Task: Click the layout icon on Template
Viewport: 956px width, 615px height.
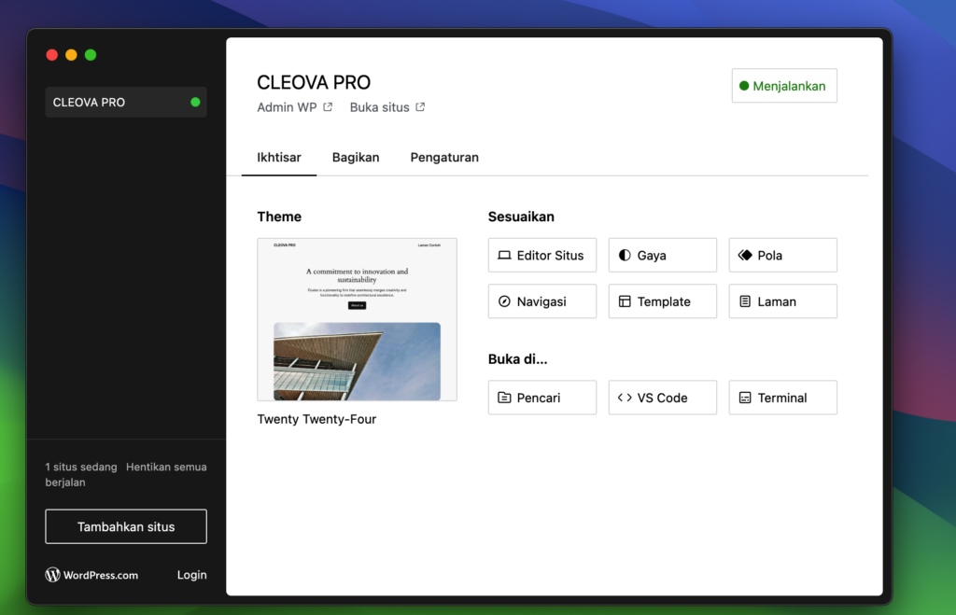Action: pos(625,301)
